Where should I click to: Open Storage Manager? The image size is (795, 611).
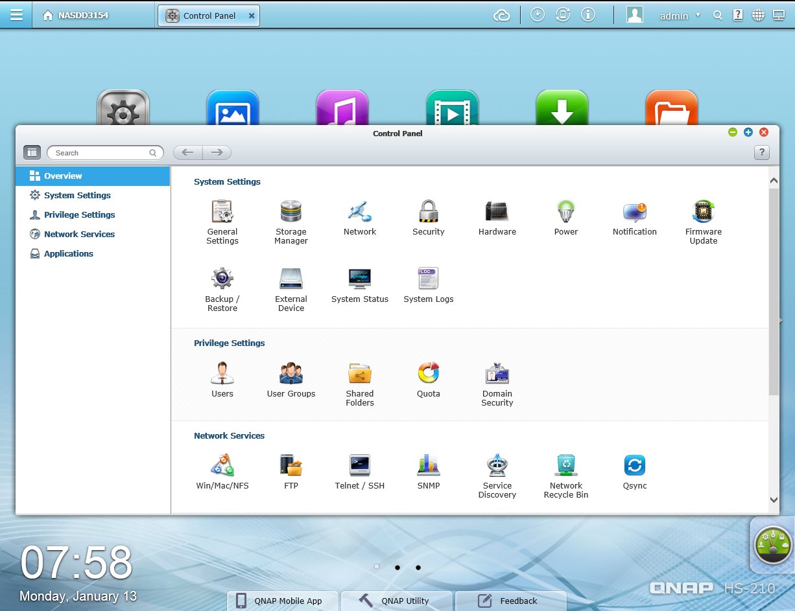291,222
